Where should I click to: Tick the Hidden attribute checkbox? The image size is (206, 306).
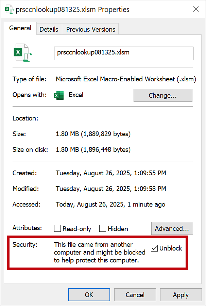coord(103,229)
